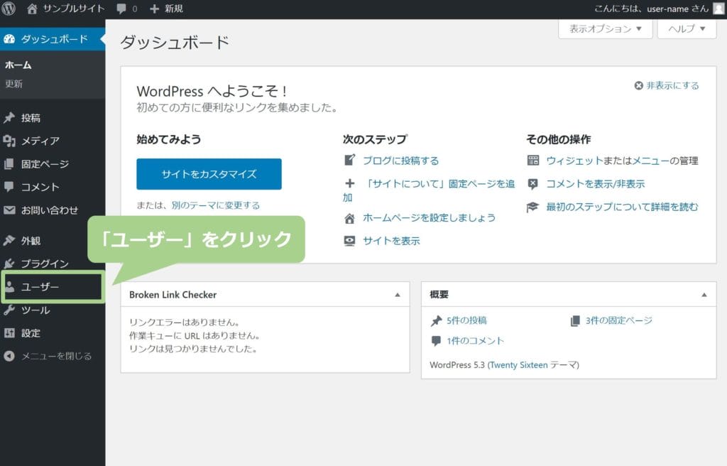Select ダッシュボード in the sidebar

coord(53,39)
